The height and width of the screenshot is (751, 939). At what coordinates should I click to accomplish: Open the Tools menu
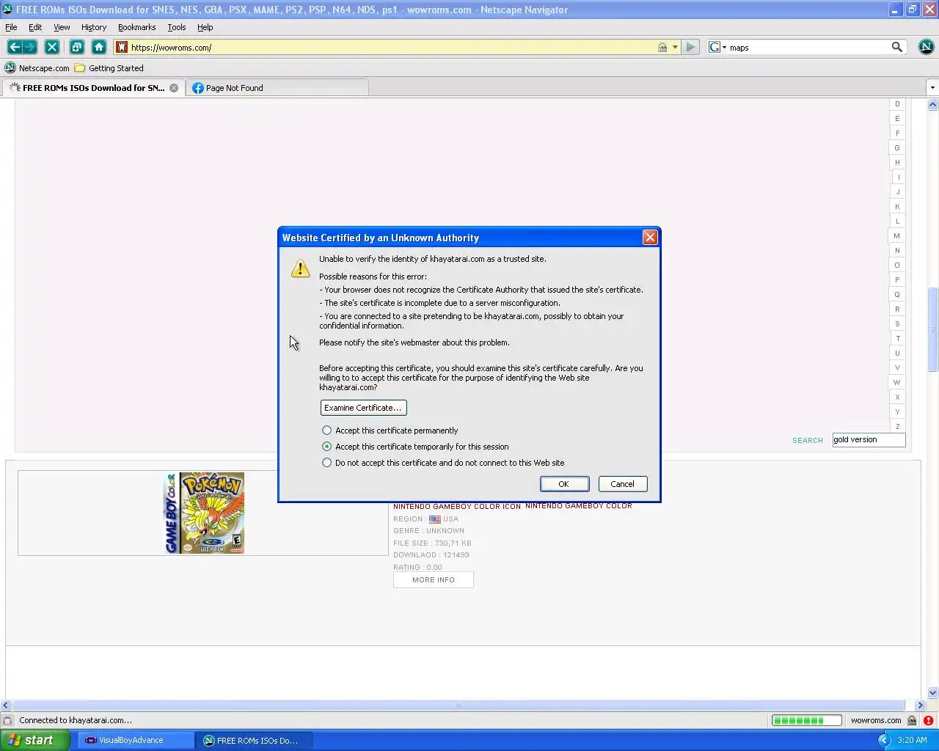pyautogui.click(x=177, y=27)
